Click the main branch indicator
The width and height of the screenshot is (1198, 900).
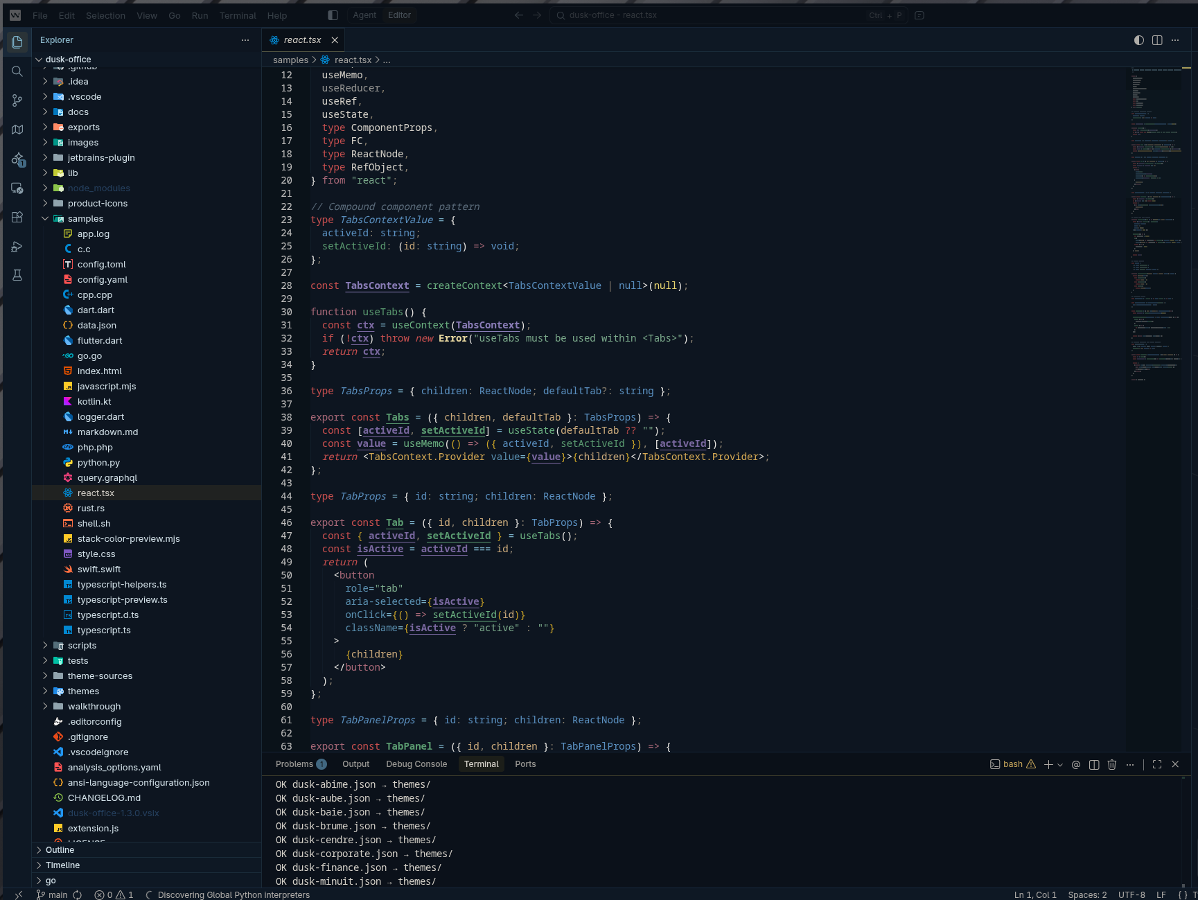(52, 894)
